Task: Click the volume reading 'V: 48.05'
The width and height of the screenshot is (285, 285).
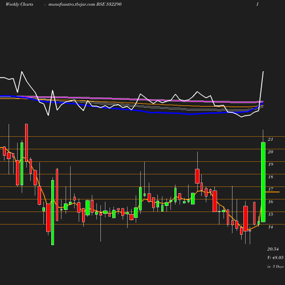Action: [x=275, y=258]
